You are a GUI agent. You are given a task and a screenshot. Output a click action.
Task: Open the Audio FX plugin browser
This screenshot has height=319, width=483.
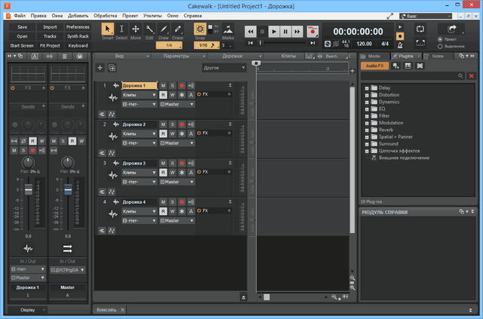(374, 66)
